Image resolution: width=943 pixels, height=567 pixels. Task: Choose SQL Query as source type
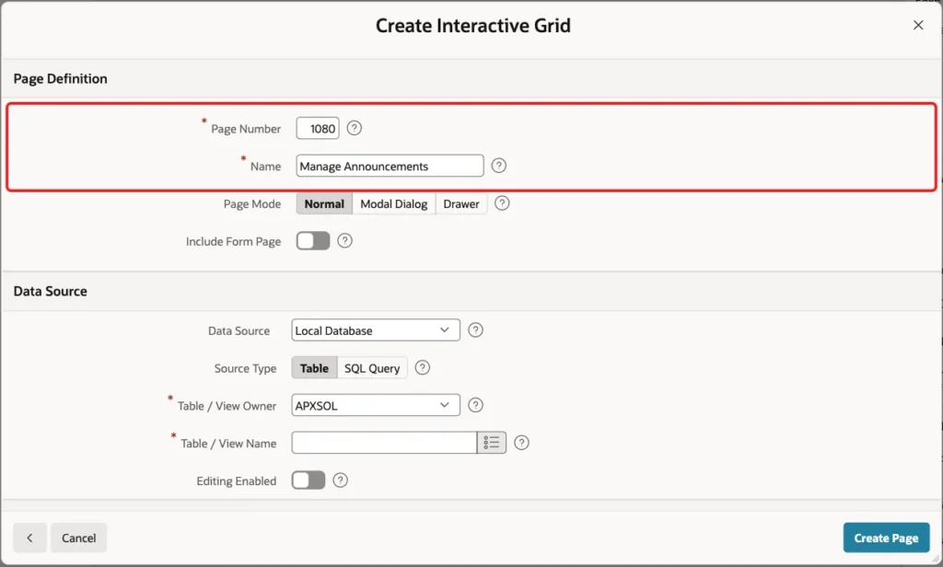(372, 368)
